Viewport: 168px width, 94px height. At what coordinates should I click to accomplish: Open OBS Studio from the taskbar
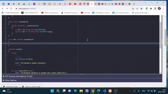coord(116,91)
